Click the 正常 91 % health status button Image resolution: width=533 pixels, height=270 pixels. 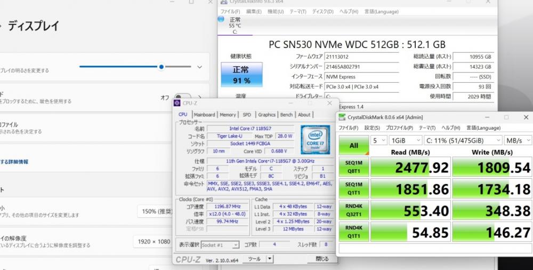(x=241, y=75)
